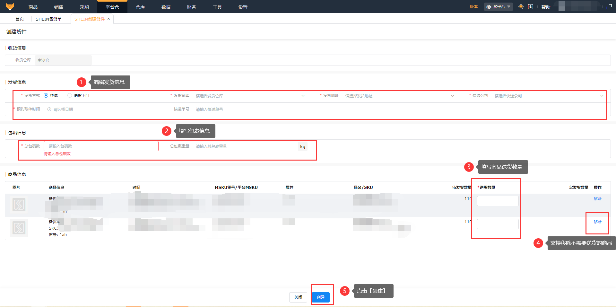Screen dimensions: 616x307
Task: Close the SHEIN创建货件 tab
Action: tap(109, 19)
